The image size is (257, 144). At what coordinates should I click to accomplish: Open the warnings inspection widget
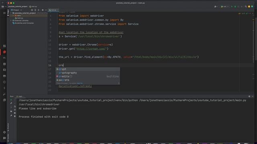click(x=243, y=13)
